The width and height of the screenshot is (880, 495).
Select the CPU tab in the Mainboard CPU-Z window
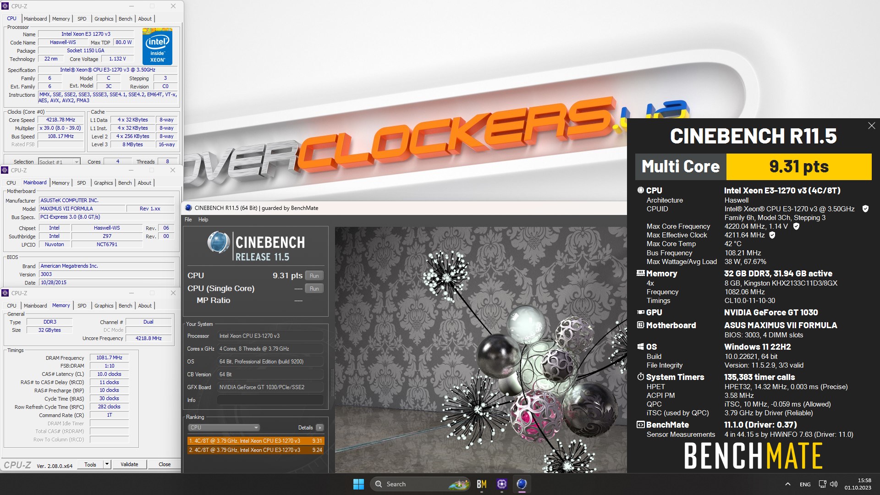click(11, 183)
